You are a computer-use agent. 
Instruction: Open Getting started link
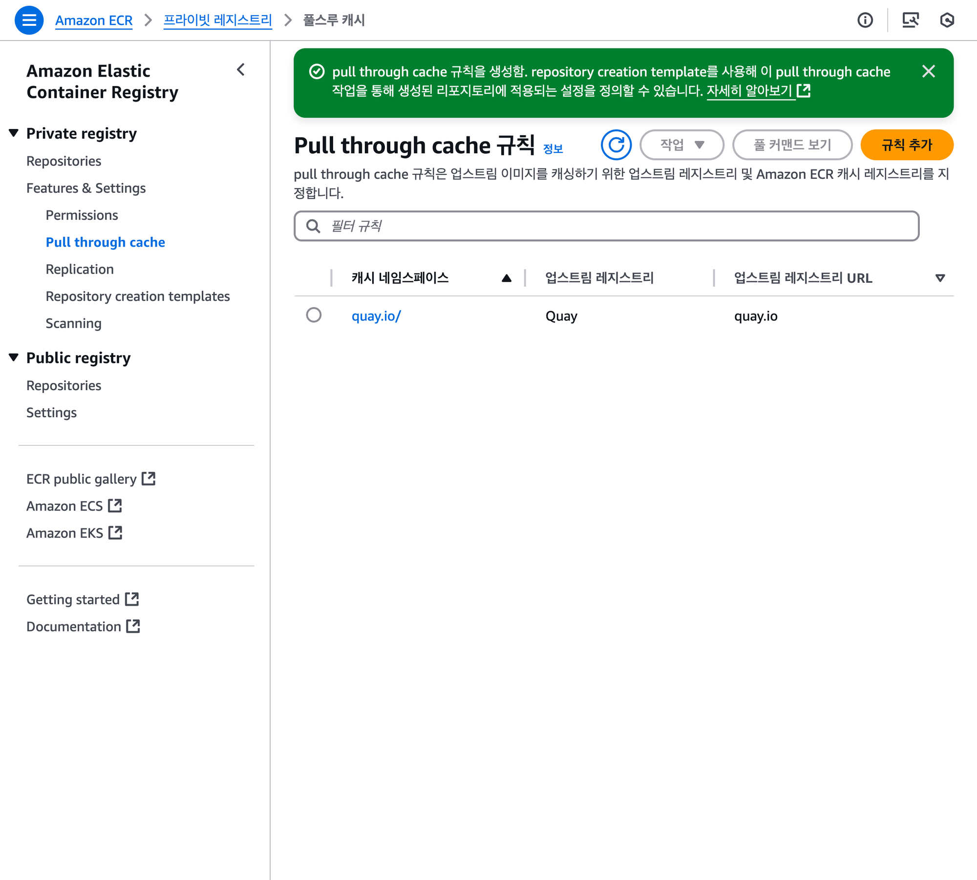(73, 600)
